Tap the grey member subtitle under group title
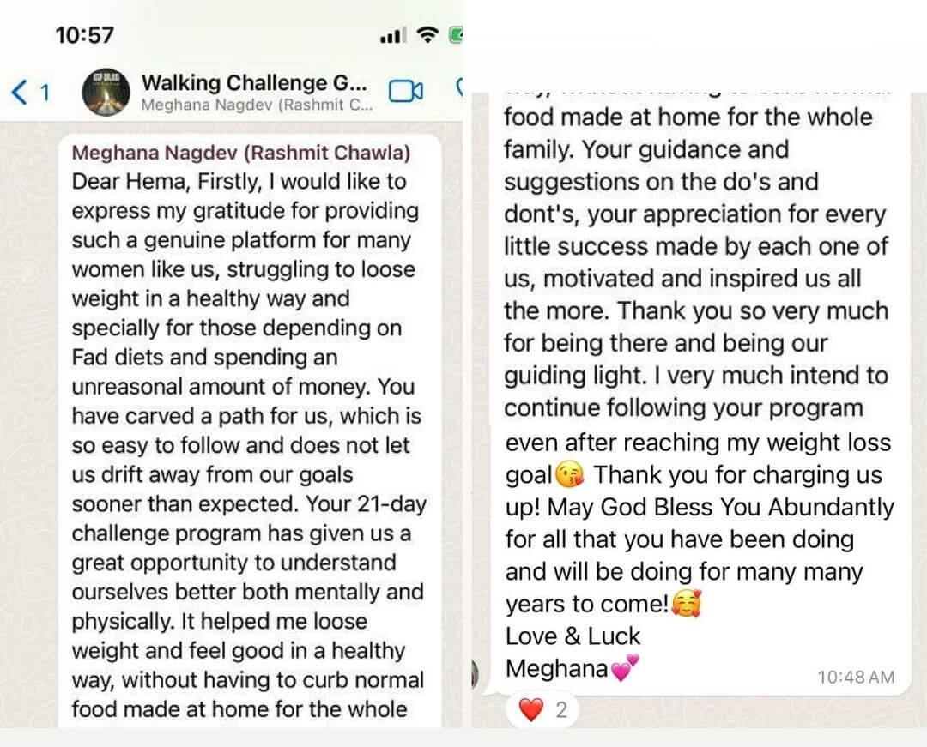 click(257, 106)
